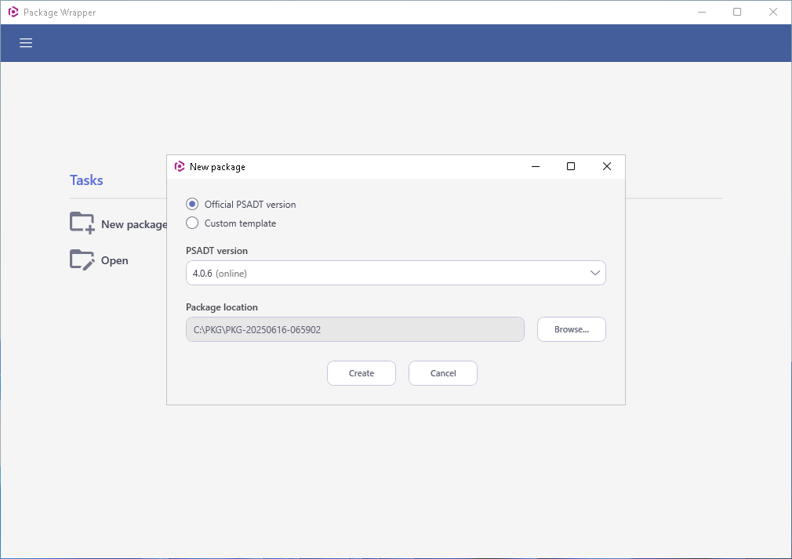
Task: Click the PSADT version label
Action: [216, 250]
